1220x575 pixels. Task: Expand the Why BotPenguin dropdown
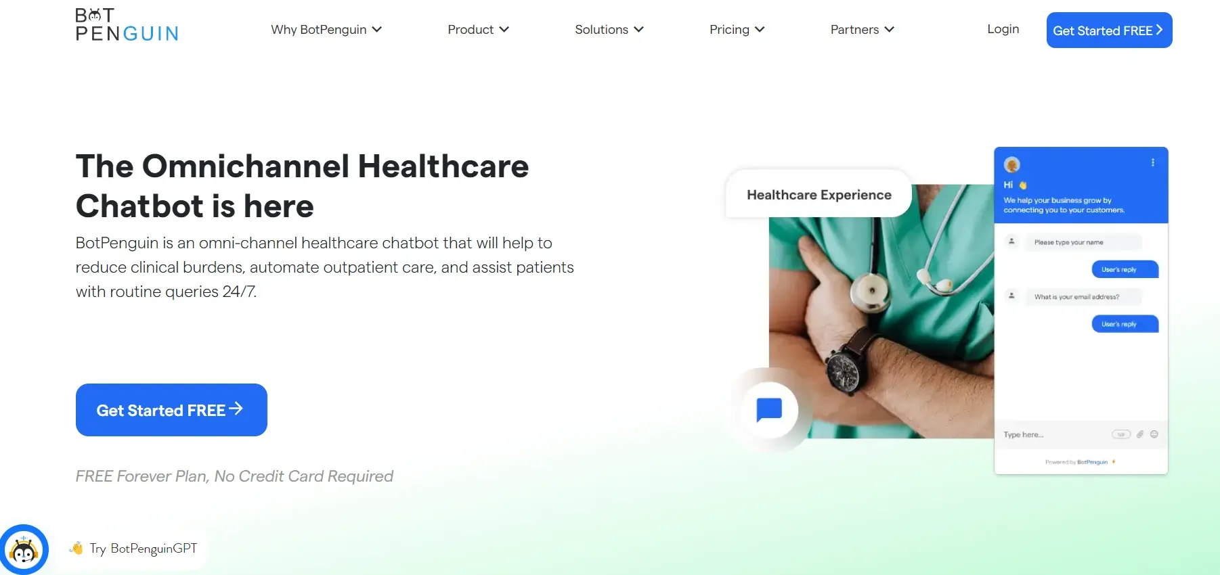coord(326,30)
